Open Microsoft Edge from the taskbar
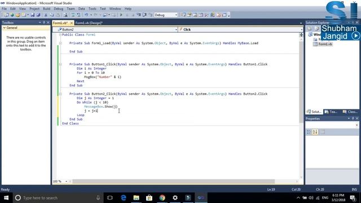 tap(124, 198)
